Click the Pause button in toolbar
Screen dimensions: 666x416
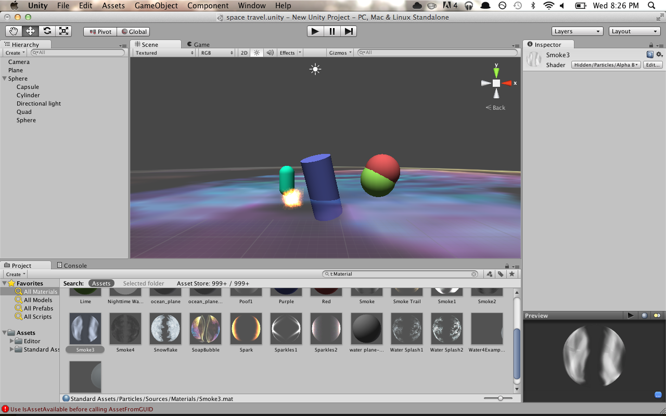(x=332, y=31)
